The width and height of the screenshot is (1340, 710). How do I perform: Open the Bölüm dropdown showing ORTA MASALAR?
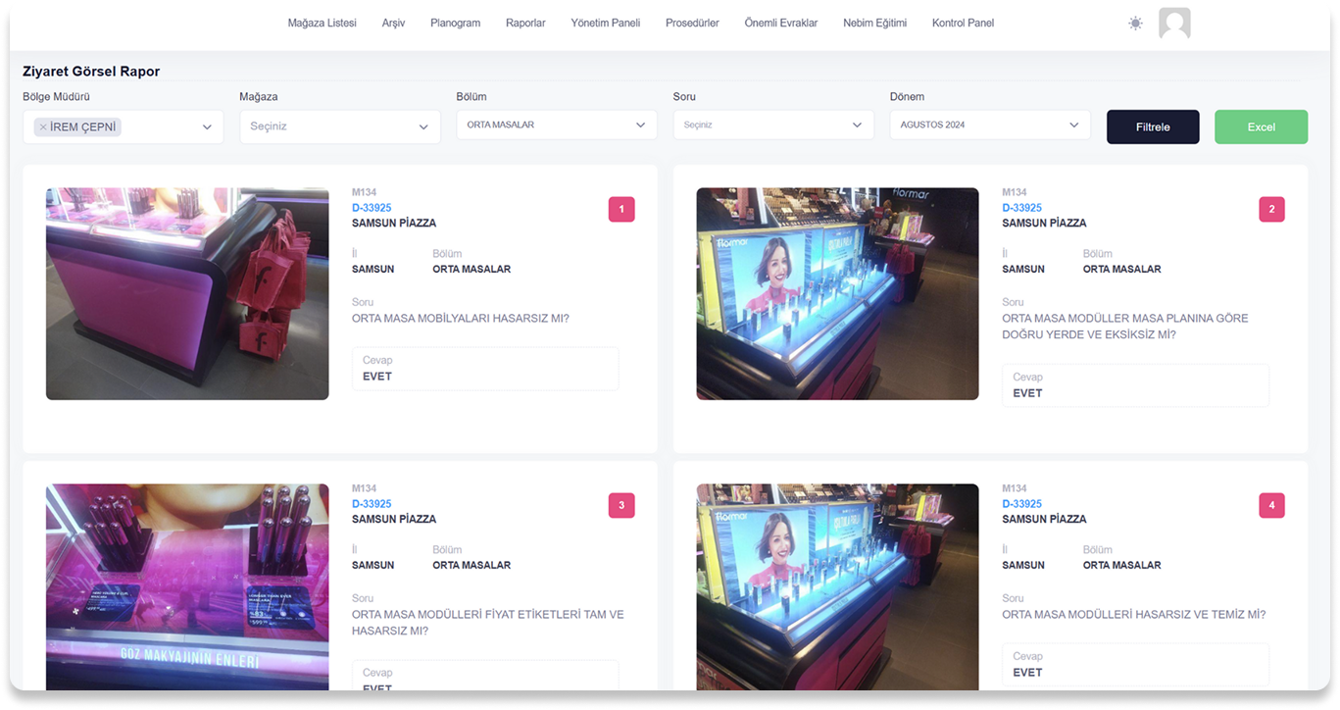click(x=557, y=126)
